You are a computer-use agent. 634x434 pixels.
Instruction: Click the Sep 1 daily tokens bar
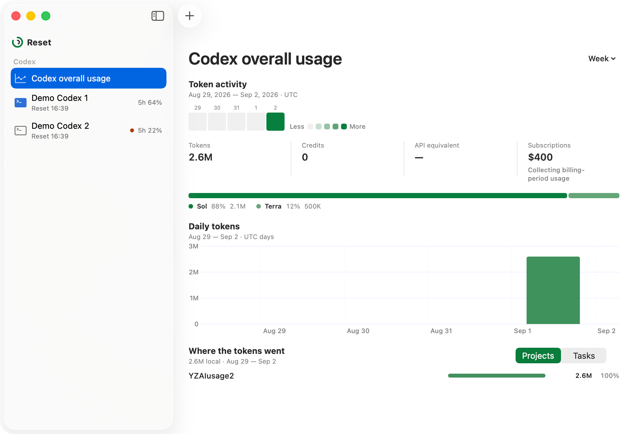coord(553,290)
